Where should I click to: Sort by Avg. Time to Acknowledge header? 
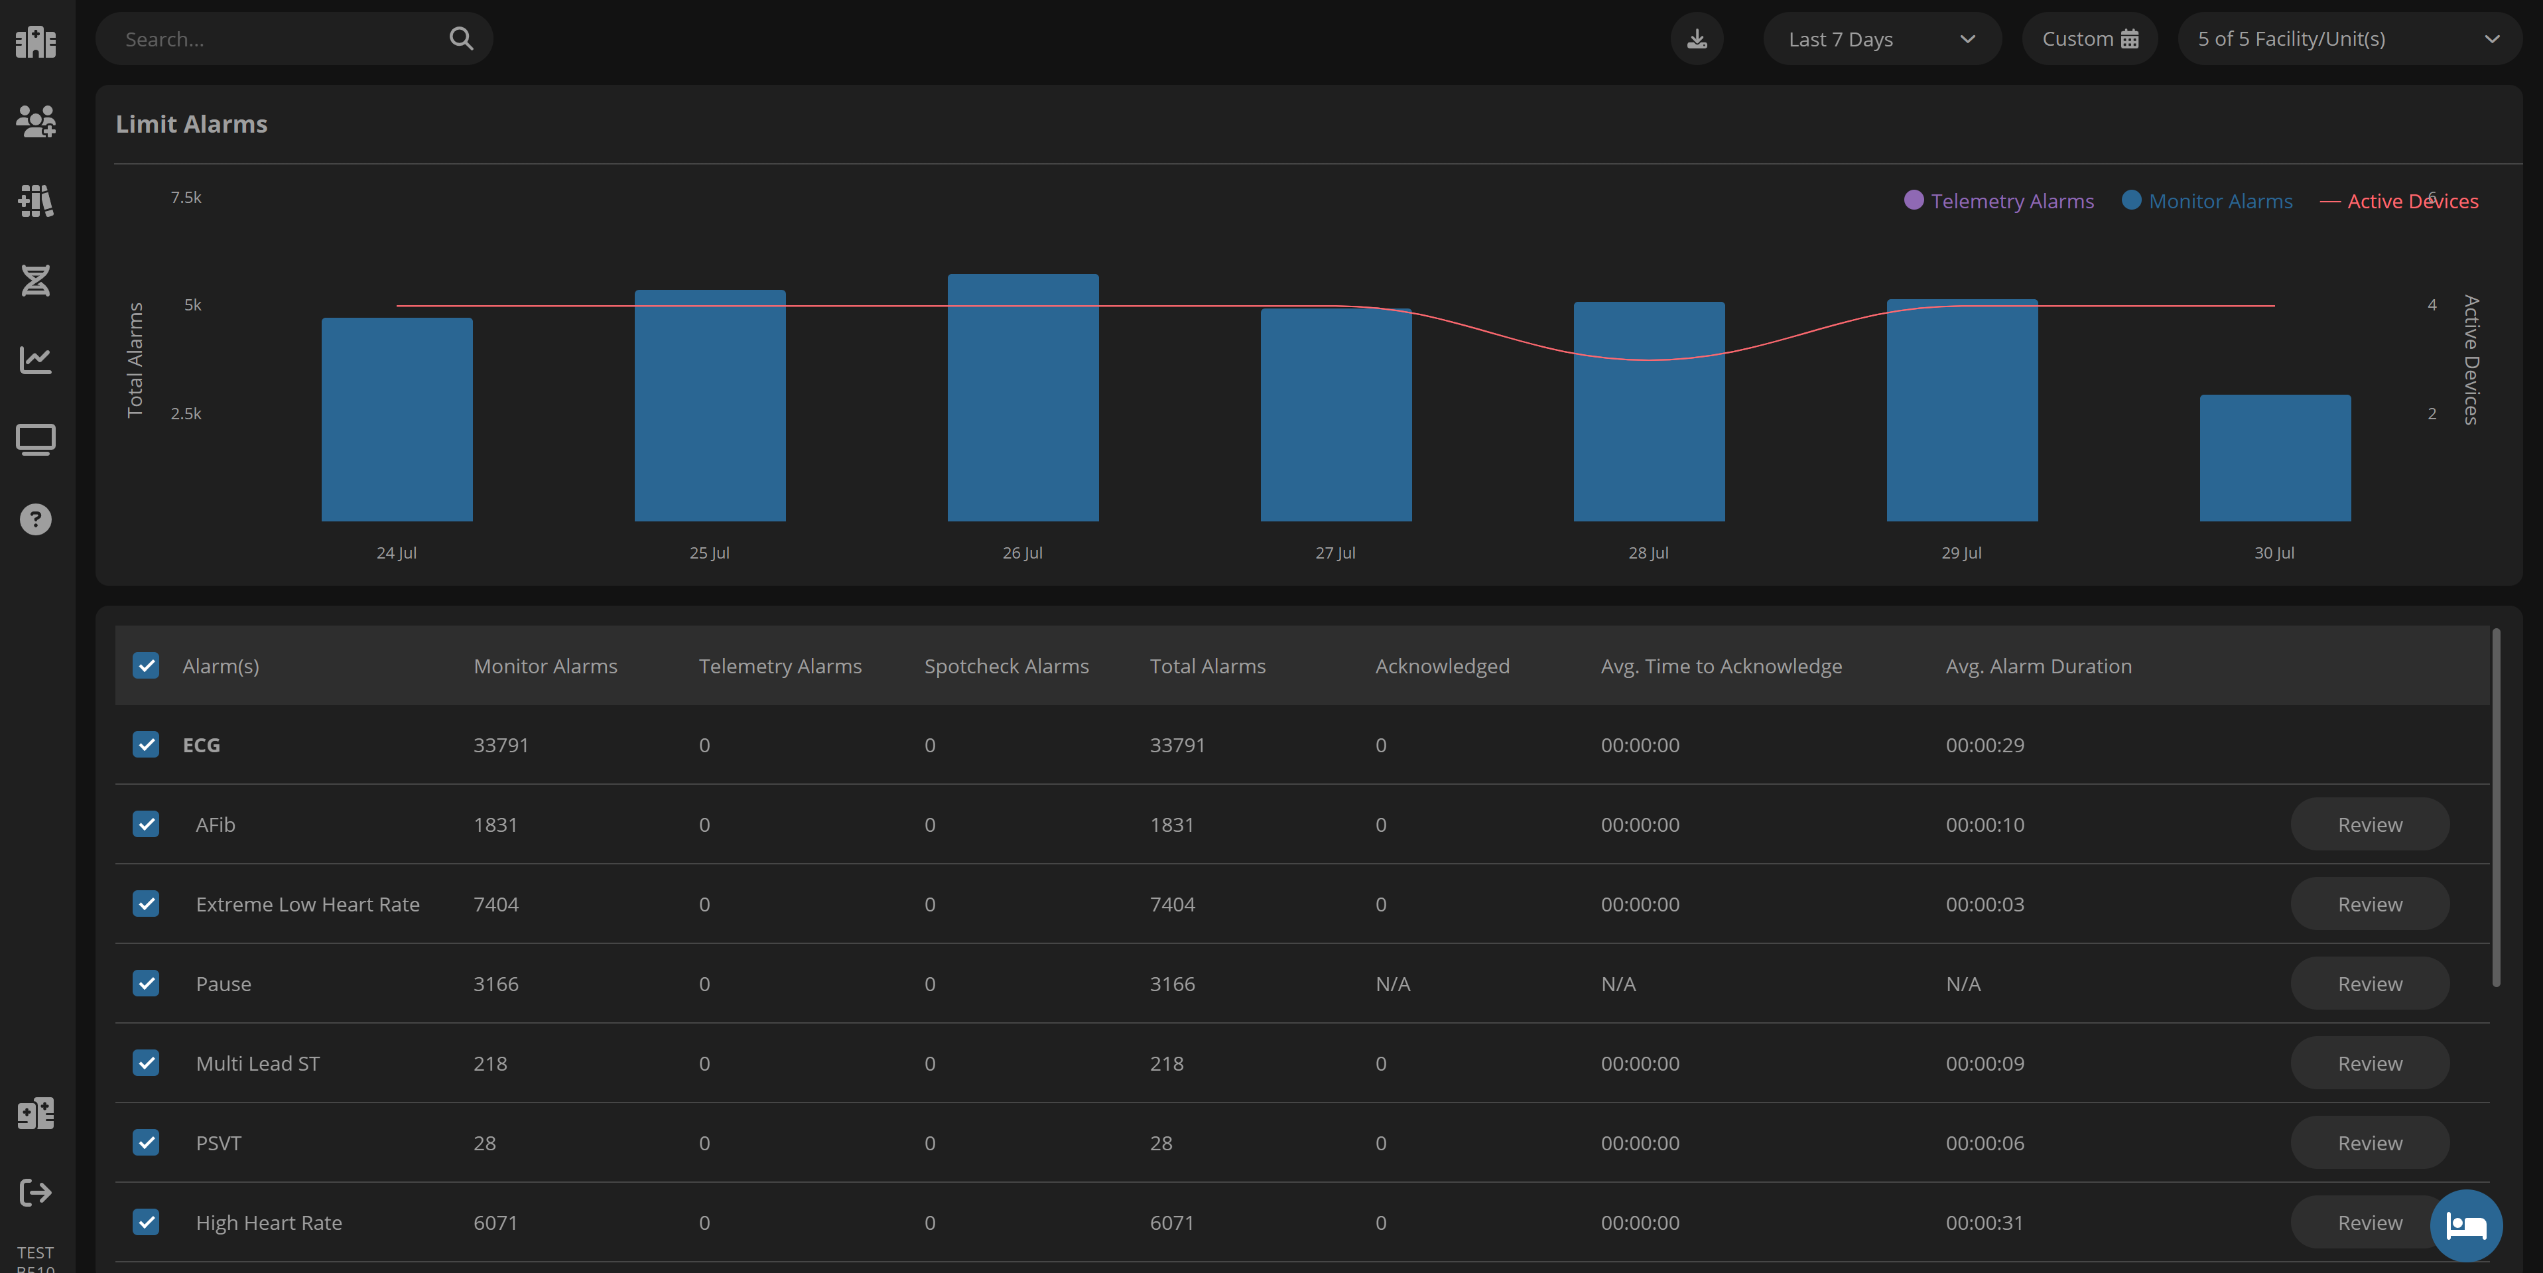(x=1721, y=665)
